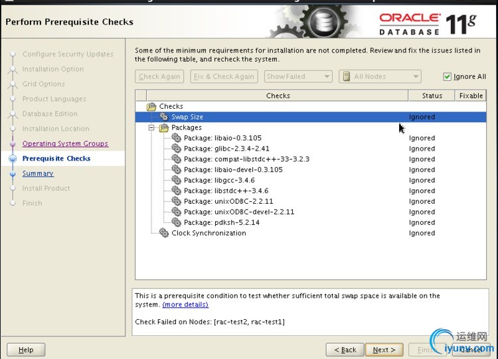Click the Summary step bullet in sidebar

click(x=13, y=174)
